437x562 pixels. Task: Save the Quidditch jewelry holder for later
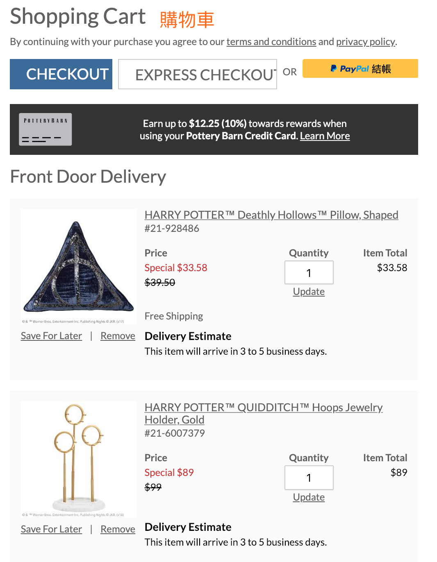pyautogui.click(x=51, y=529)
